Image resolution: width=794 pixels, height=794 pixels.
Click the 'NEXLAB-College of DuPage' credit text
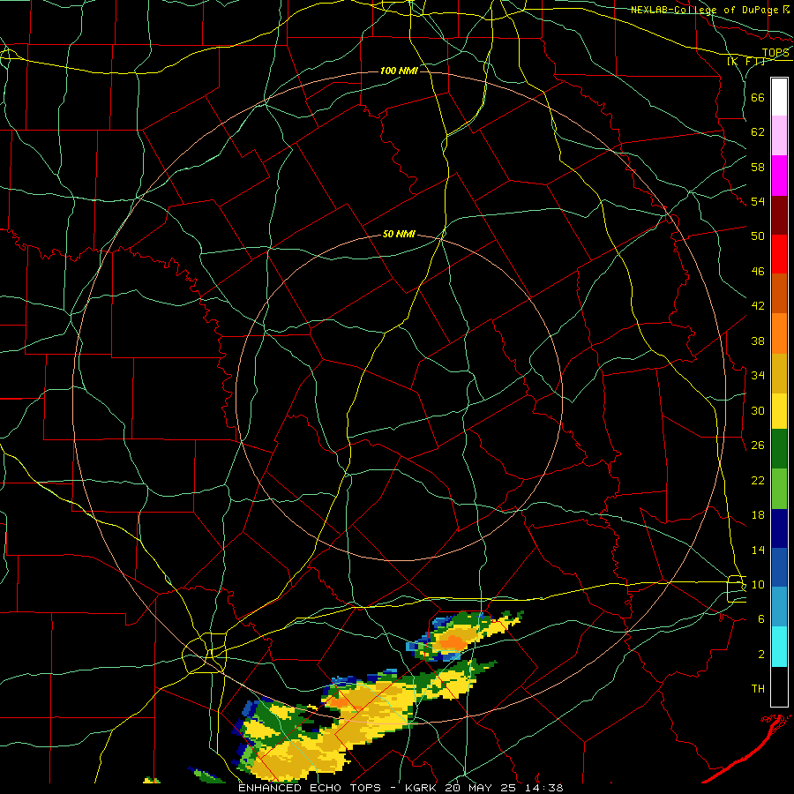click(x=704, y=10)
